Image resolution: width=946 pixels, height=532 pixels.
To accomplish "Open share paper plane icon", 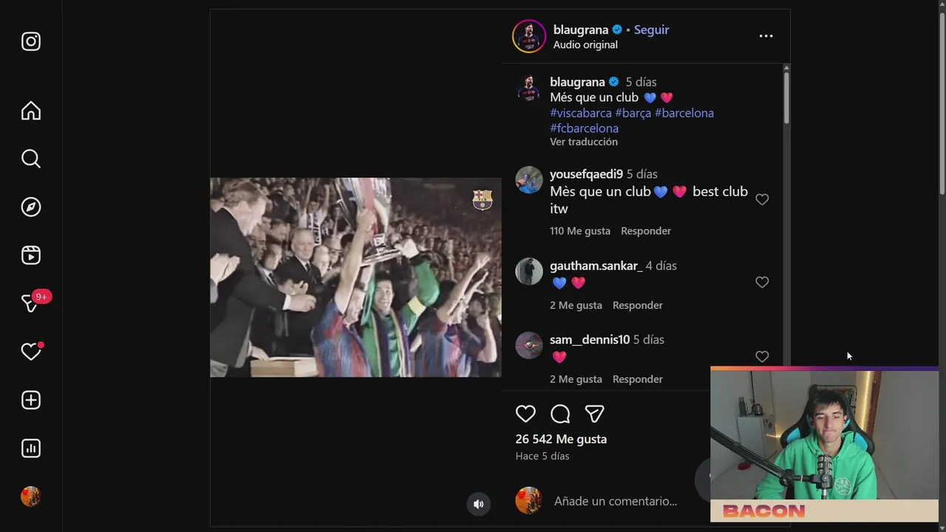I will pyautogui.click(x=595, y=414).
